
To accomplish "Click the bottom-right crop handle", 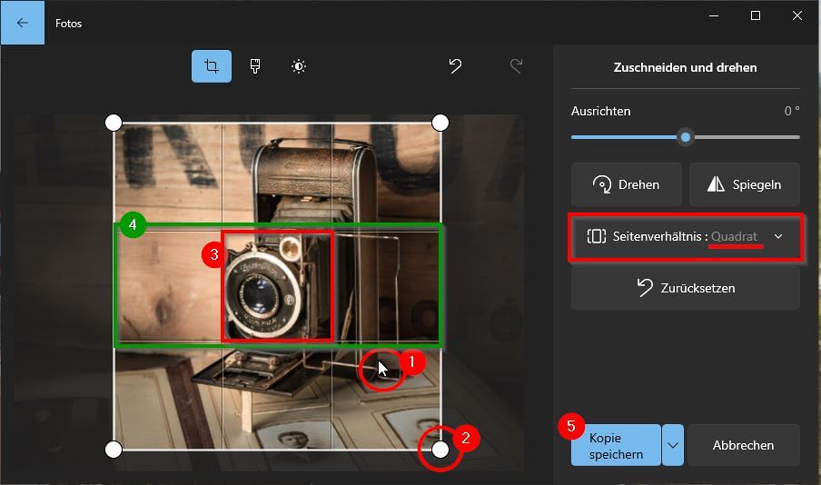I will click(440, 450).
